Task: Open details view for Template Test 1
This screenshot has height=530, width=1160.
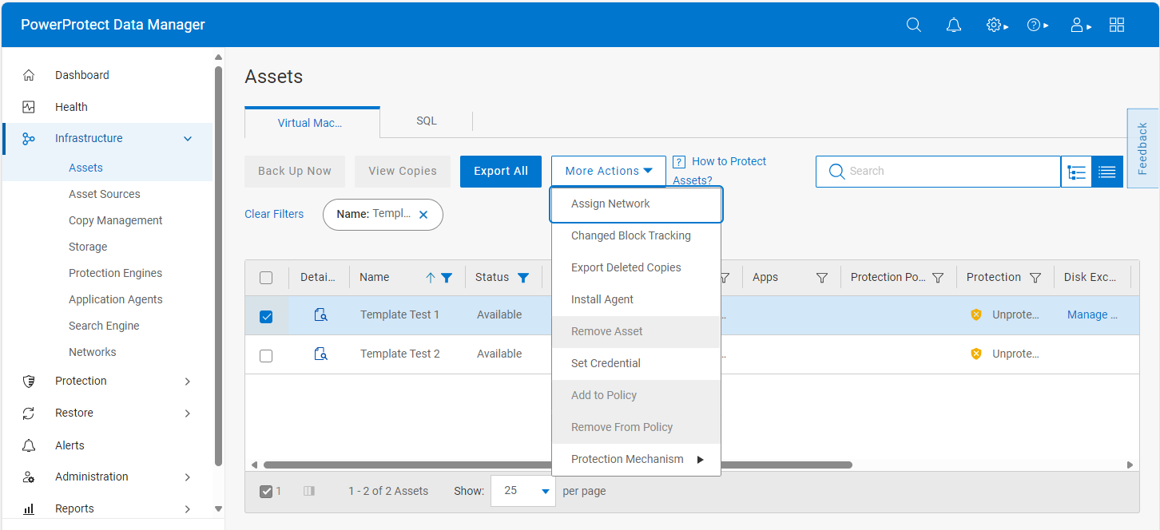Action: 320,314
